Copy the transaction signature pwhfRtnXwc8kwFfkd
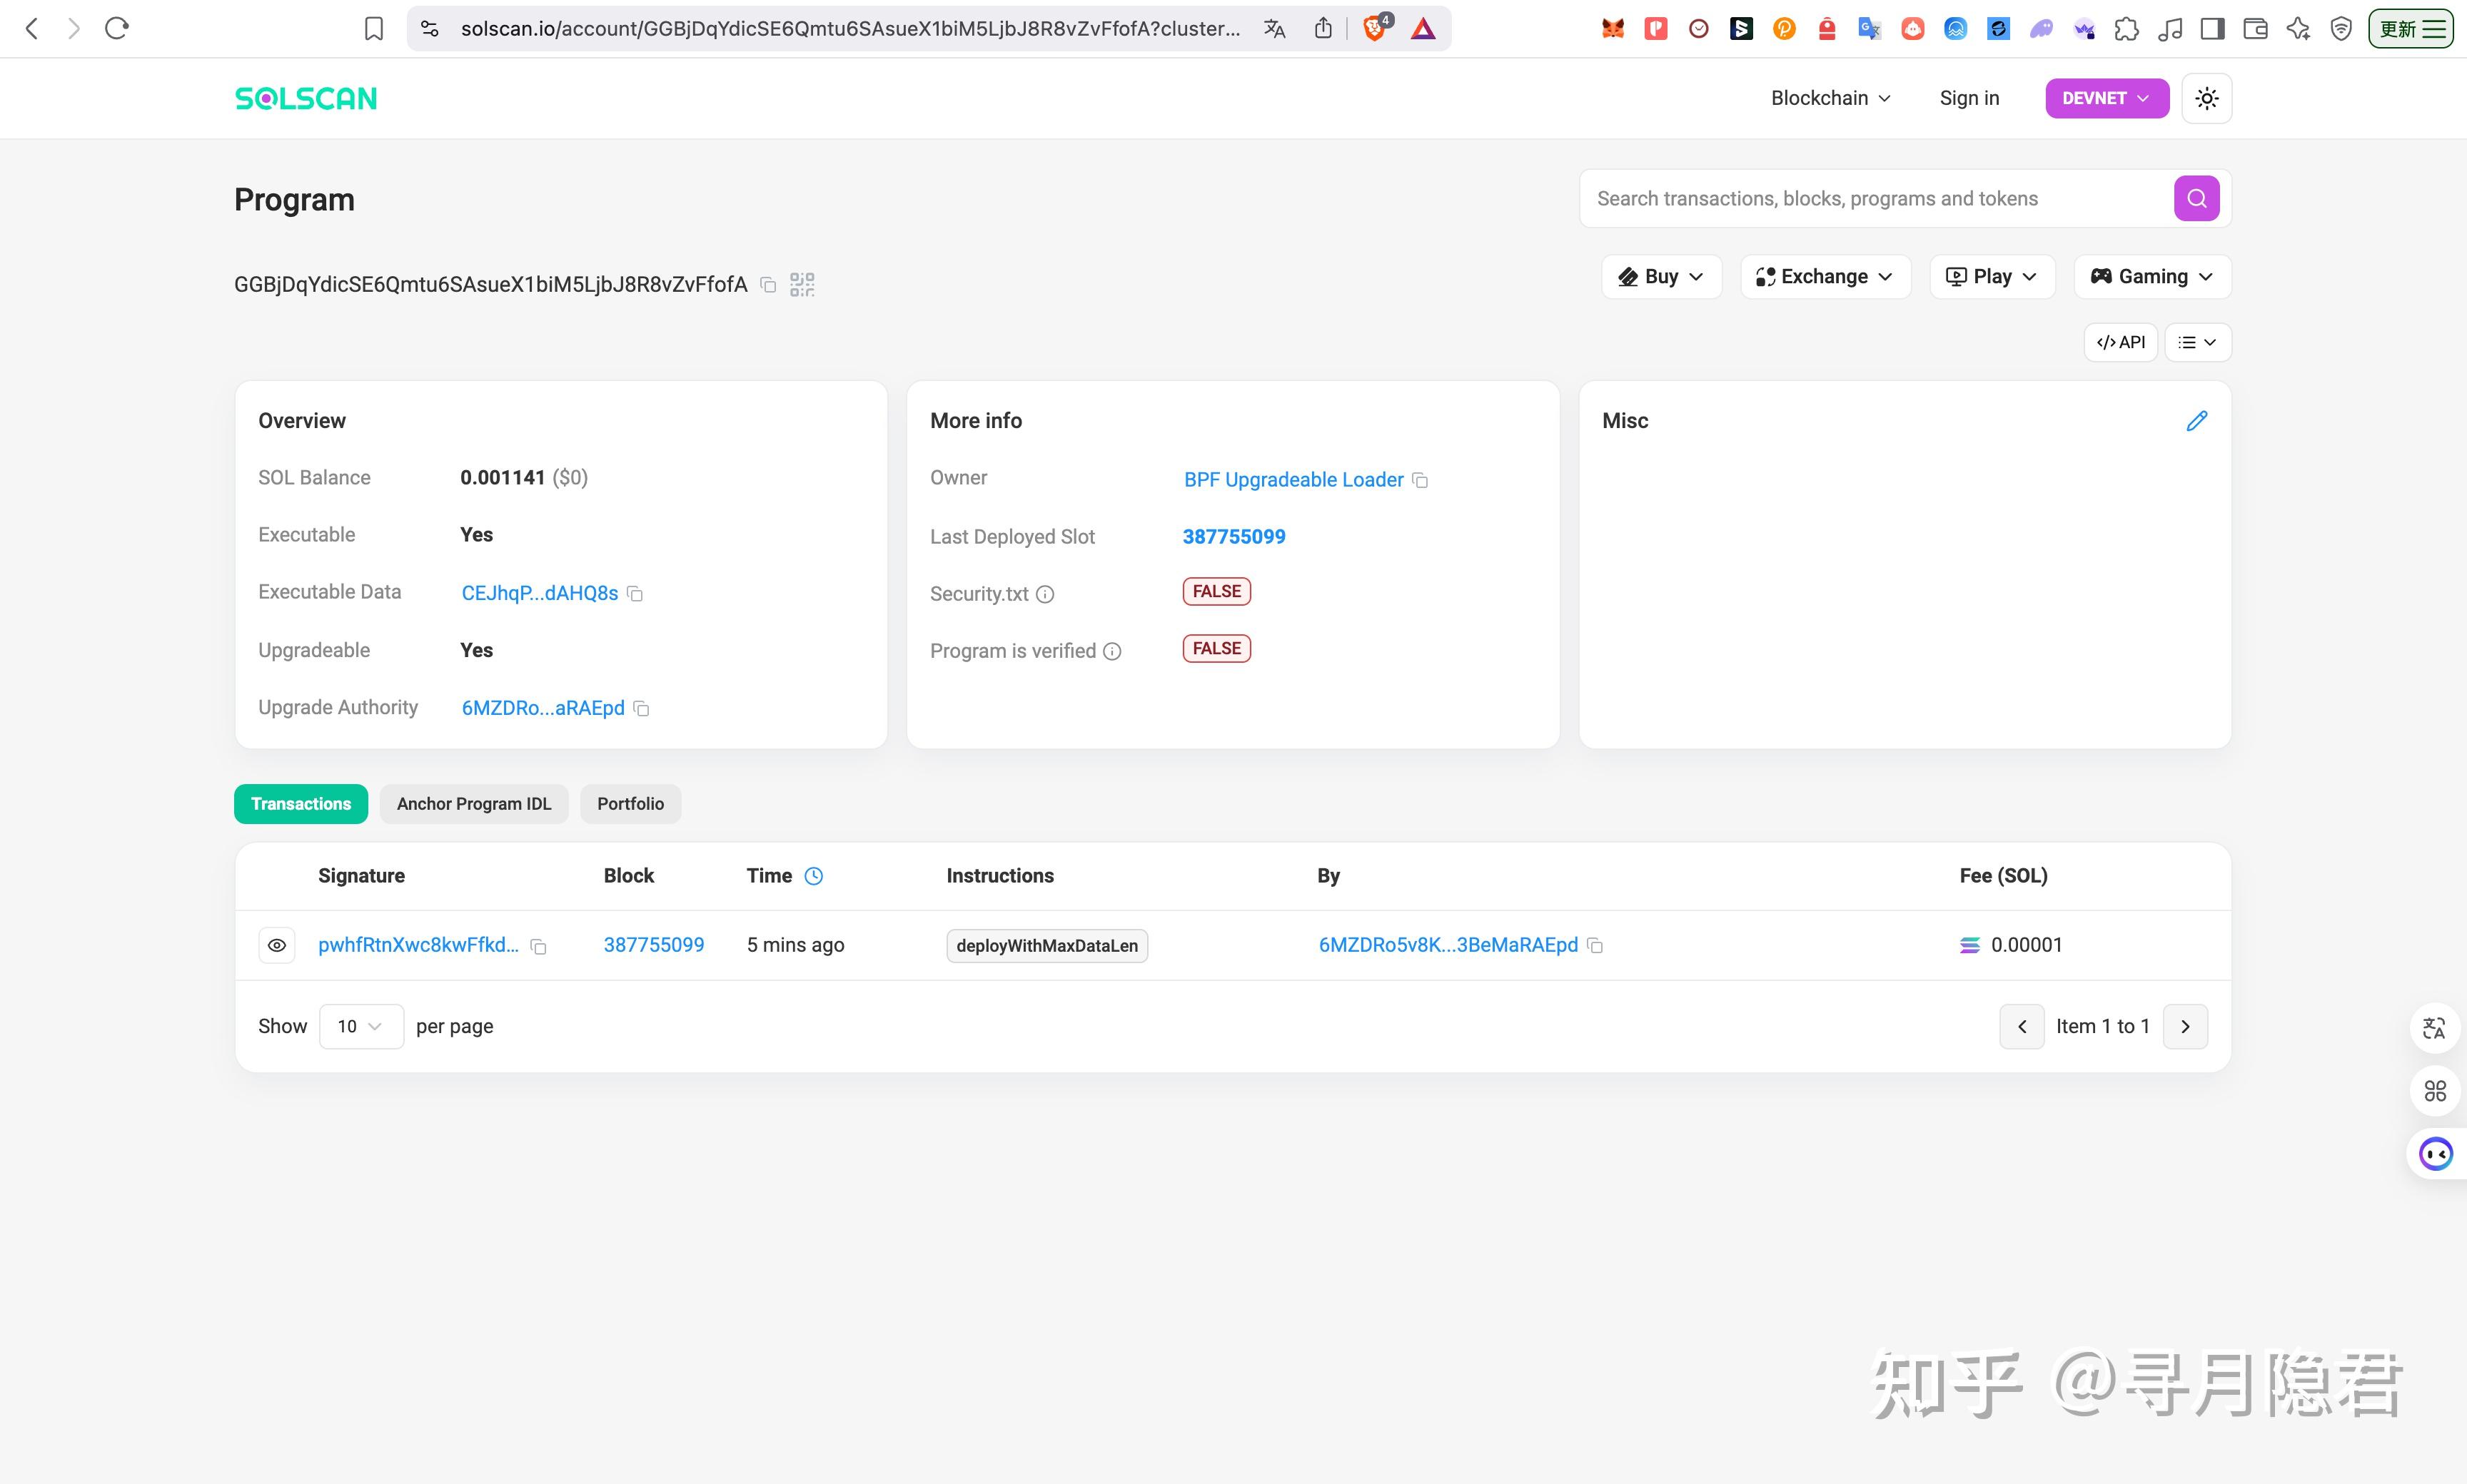This screenshot has height=1484, width=2467. point(538,946)
